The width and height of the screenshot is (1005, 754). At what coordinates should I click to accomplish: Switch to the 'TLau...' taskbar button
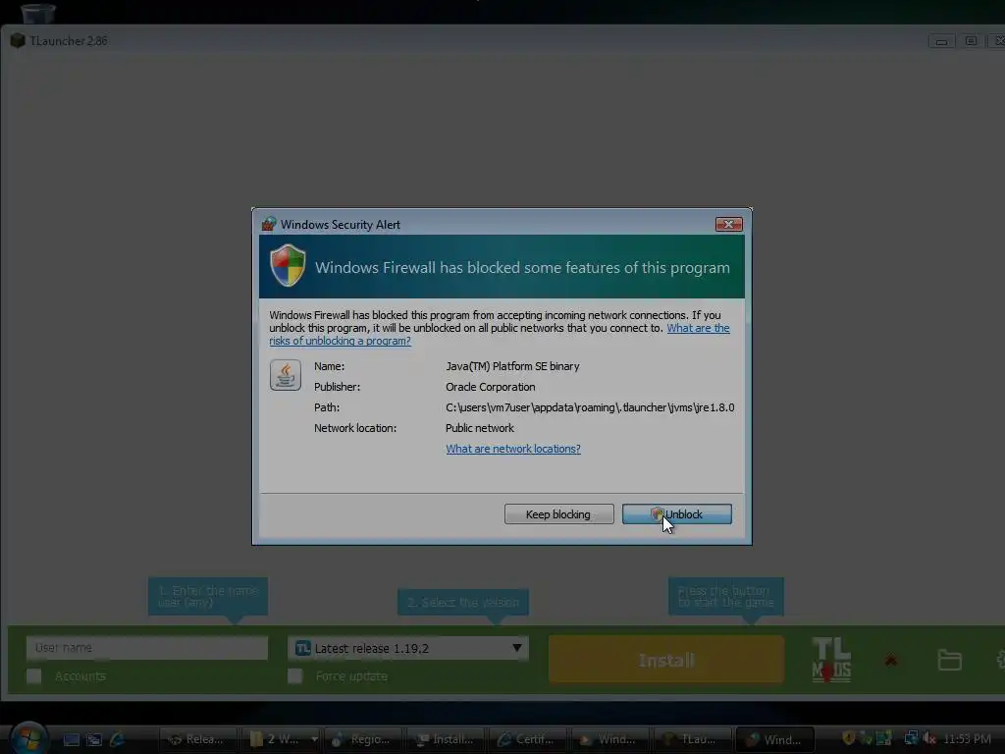692,739
